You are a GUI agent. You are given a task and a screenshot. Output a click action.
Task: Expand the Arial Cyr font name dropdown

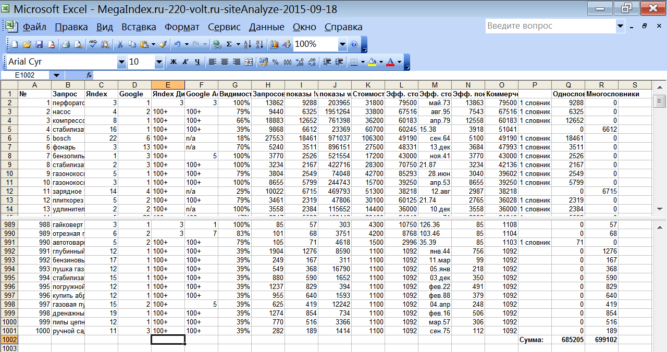coord(121,62)
